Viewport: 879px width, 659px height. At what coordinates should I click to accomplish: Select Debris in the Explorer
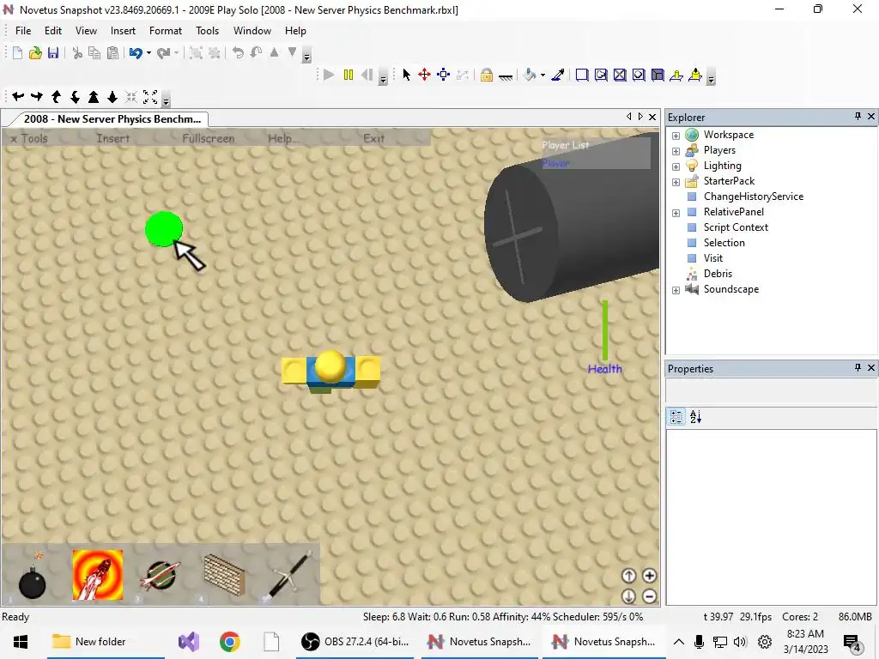point(718,274)
